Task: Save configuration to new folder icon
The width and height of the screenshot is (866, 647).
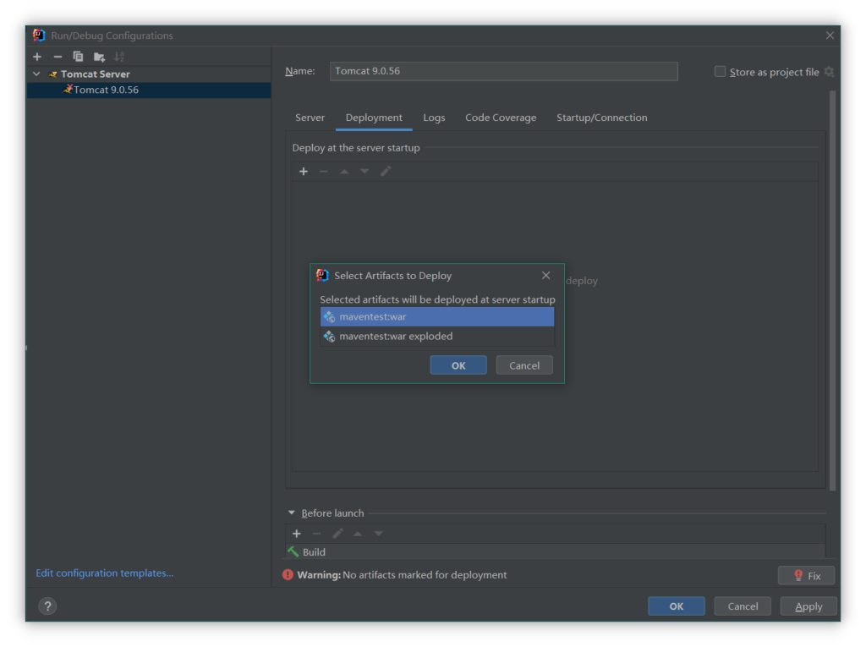Action: click(99, 57)
